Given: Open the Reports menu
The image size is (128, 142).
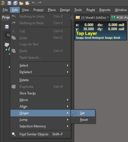Looking at the screenshot, I should [105, 10].
